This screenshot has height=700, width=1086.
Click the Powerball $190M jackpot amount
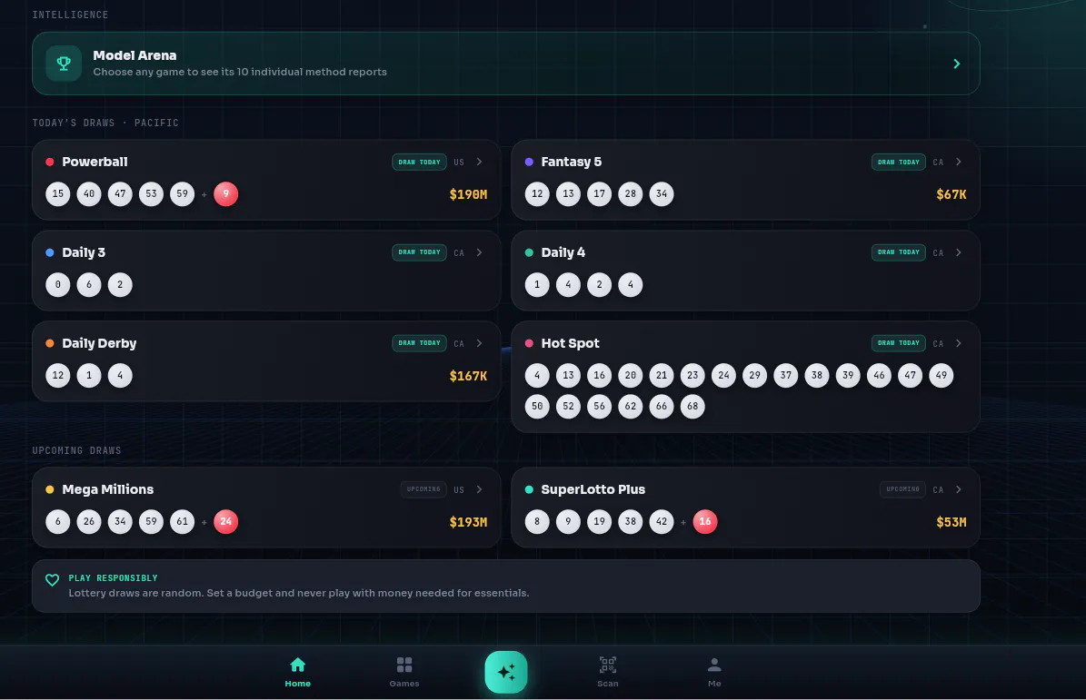pyautogui.click(x=468, y=194)
